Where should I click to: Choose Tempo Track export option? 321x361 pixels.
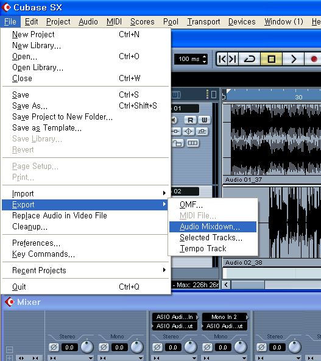click(x=213, y=249)
